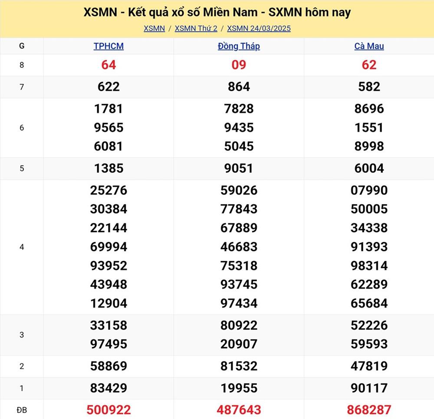Open the XSMN Thứ 2 link
Image resolution: width=434 pixels, height=419 pixels.
[196, 29]
